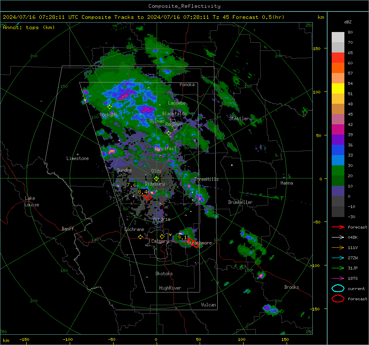Click the cyan current ellipse icon

[x=338, y=288]
